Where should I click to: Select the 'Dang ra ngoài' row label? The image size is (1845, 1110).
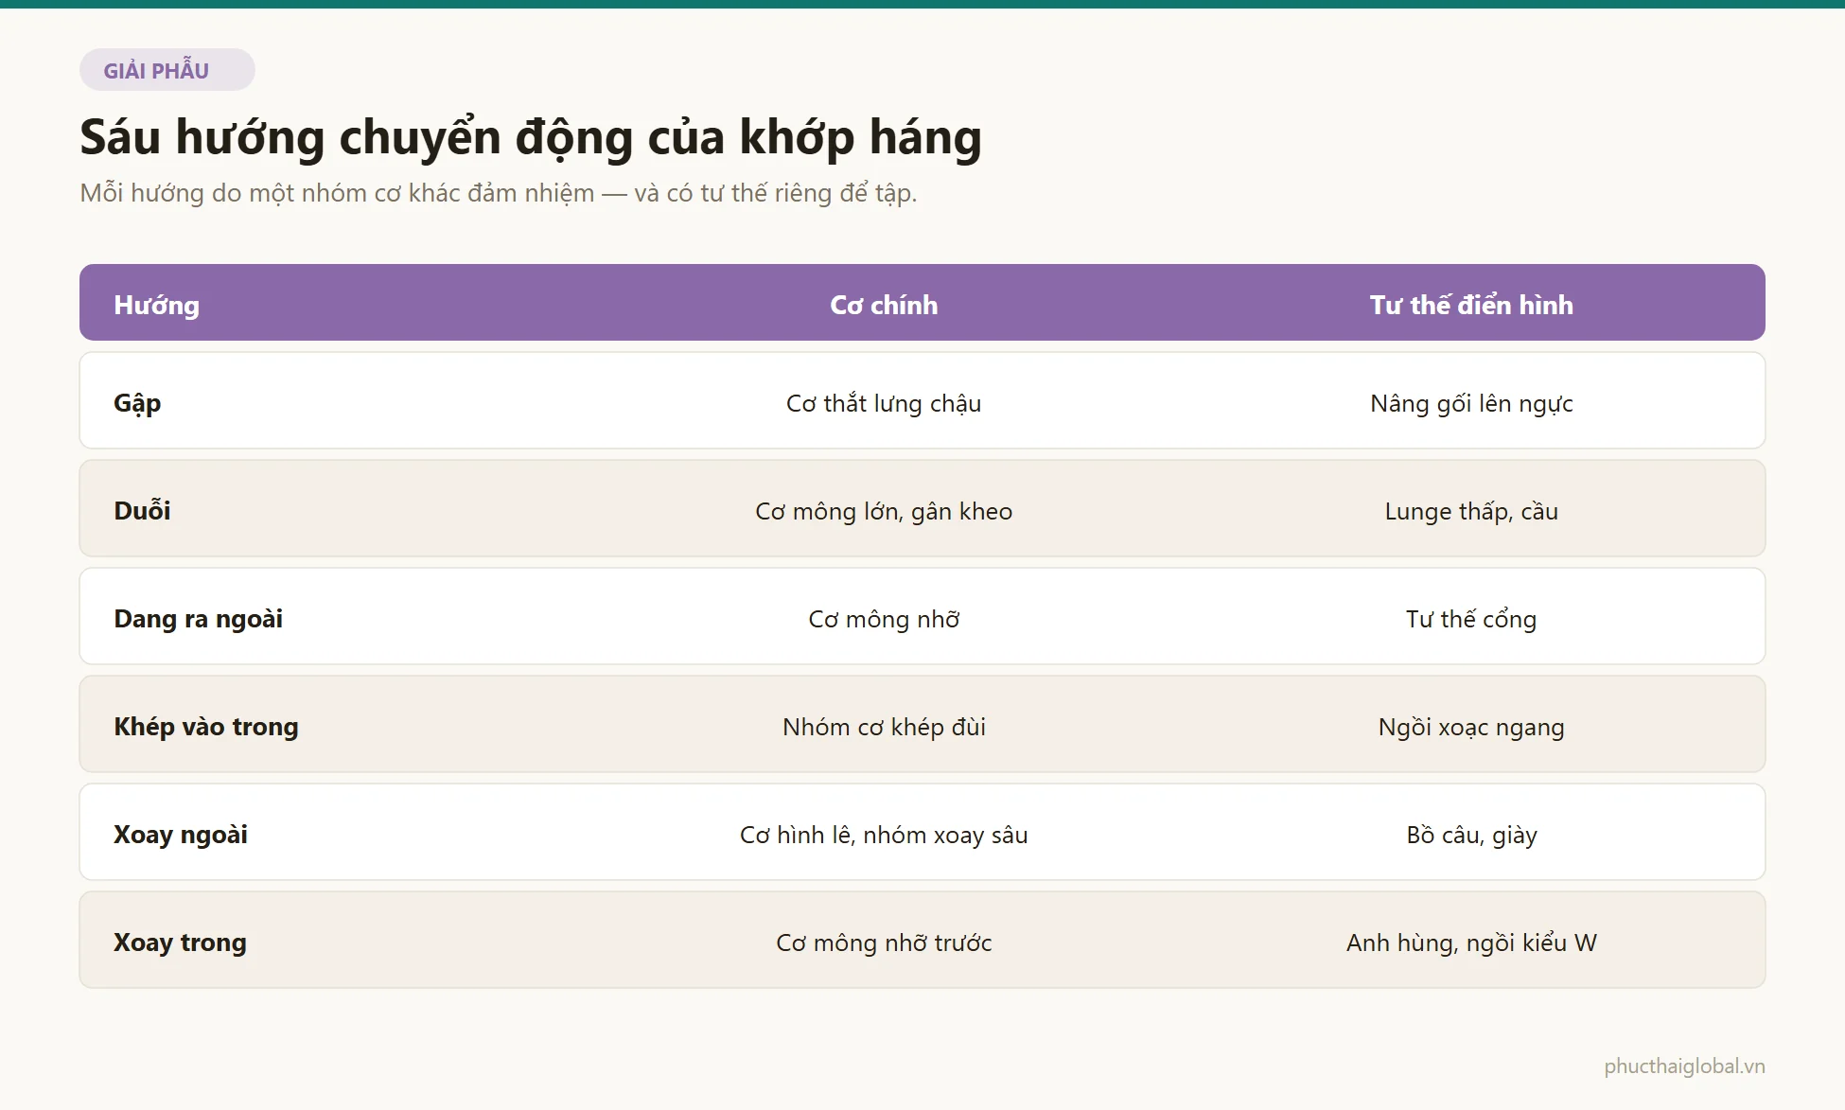[x=199, y=619]
